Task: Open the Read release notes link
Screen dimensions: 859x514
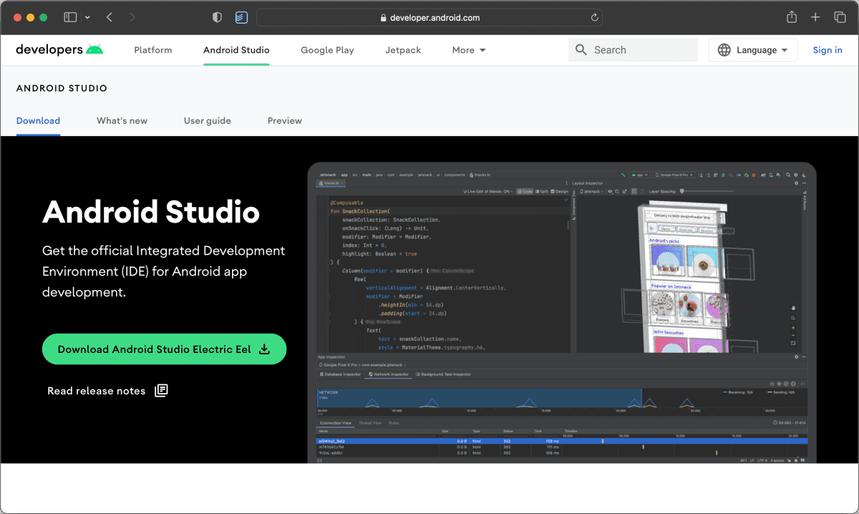Action: pos(96,390)
